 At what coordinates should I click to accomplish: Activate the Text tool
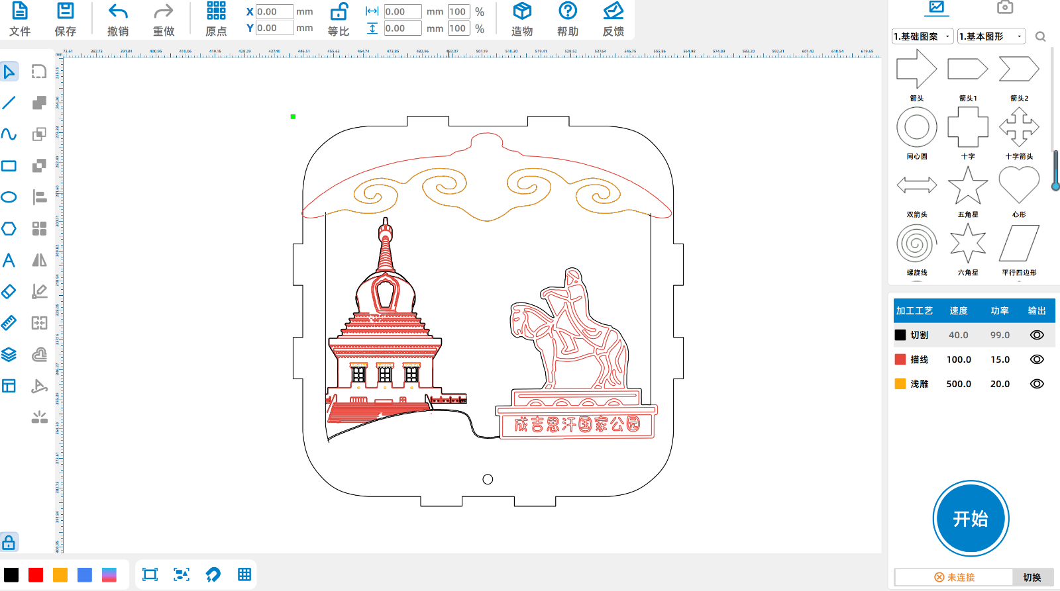9,260
